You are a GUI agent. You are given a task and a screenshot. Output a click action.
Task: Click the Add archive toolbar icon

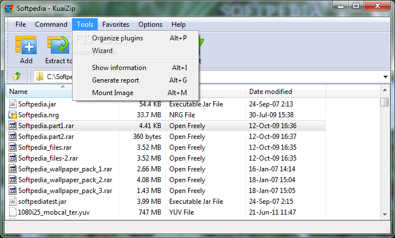coord(26,45)
